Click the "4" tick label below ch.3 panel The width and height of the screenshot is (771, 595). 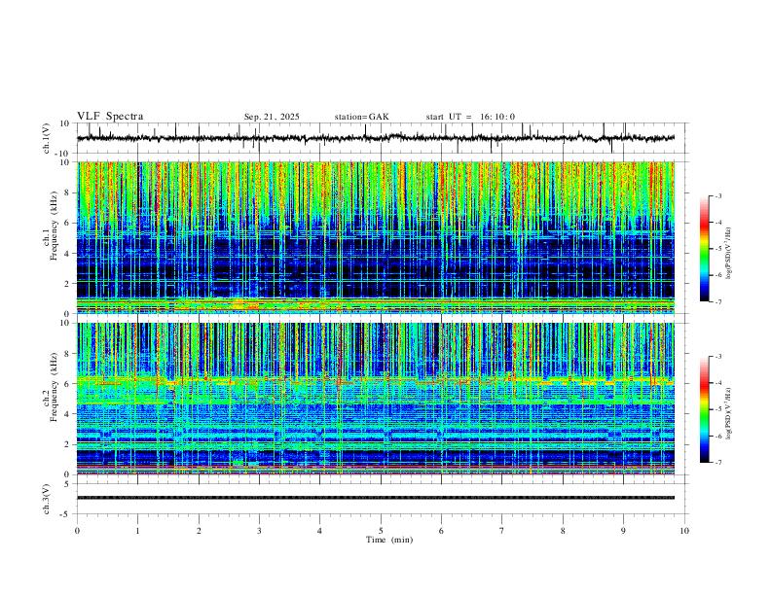[x=319, y=531]
